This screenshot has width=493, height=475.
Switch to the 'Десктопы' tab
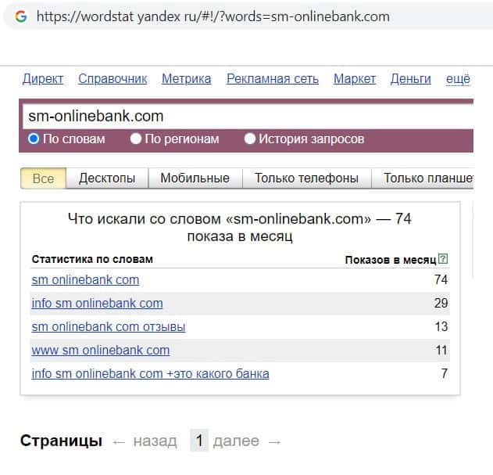[107, 178]
